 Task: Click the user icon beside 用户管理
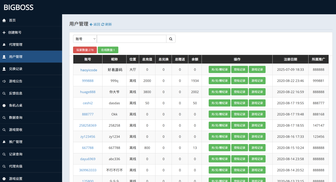(x=4, y=57)
